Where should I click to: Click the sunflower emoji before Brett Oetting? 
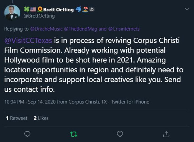[40, 9]
